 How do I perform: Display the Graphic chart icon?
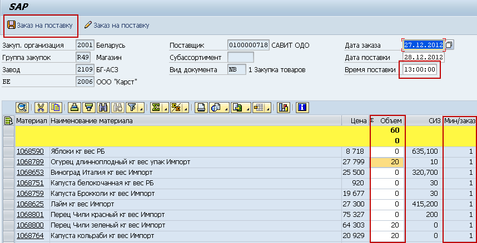(285, 107)
